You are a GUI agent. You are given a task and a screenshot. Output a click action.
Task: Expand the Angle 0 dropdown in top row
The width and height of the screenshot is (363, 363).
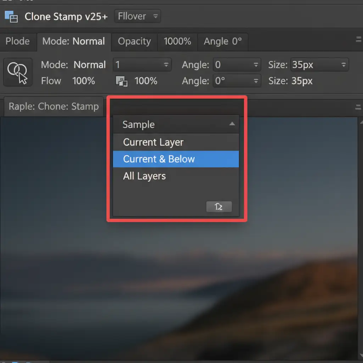pyautogui.click(x=237, y=65)
